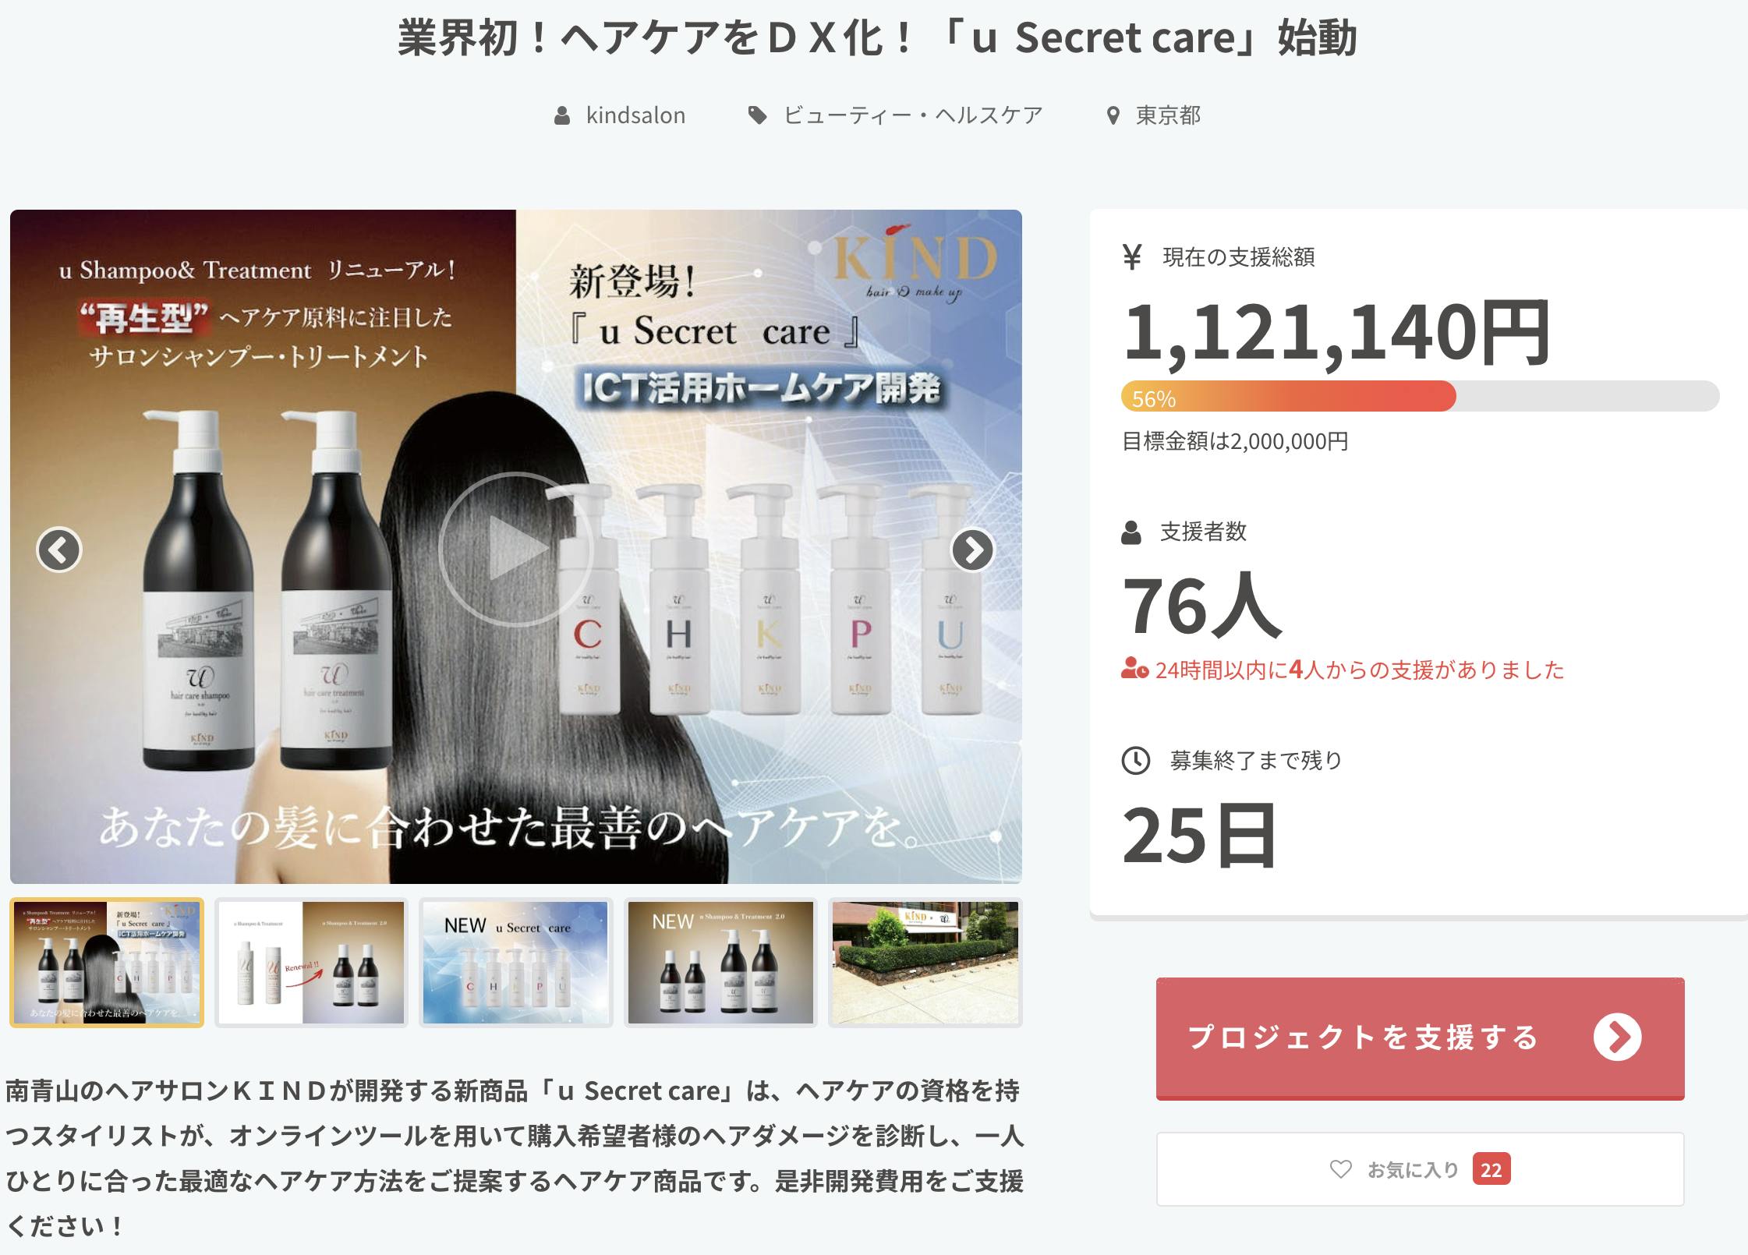Add project to お気に入り favorites
This screenshot has width=1748, height=1255.
pos(1420,1169)
